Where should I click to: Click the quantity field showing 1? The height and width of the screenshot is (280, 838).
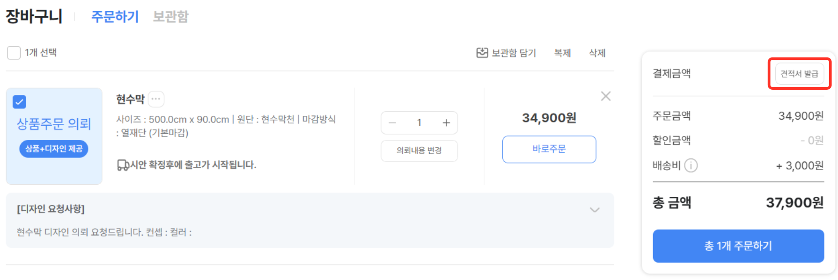pos(419,123)
